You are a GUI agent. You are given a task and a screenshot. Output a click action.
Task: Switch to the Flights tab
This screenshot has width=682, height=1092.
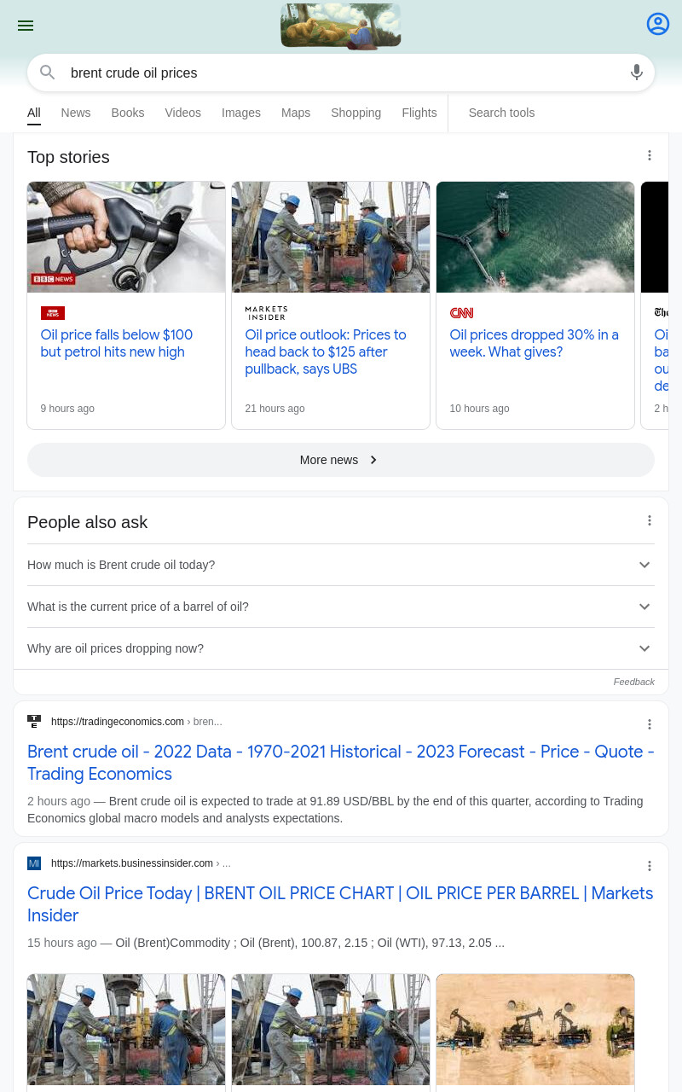[x=419, y=113]
